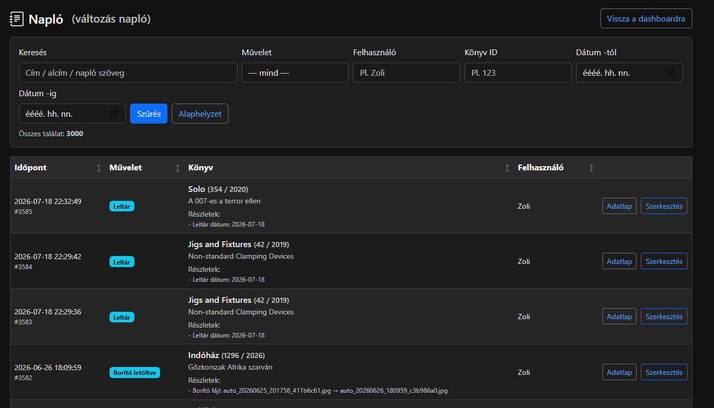Screen dimensions: 714x408
Task: Edit entry #3583 with Szerkesztés
Action: point(664,317)
